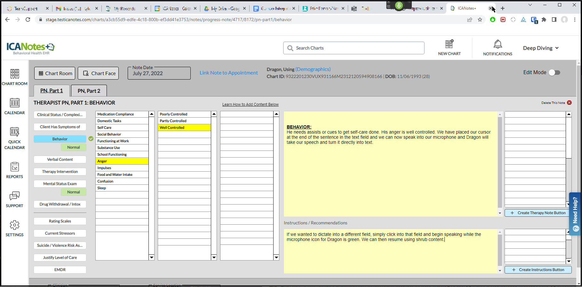582x287 pixels.
Task: Open the Notifications bell icon
Action: point(498,44)
